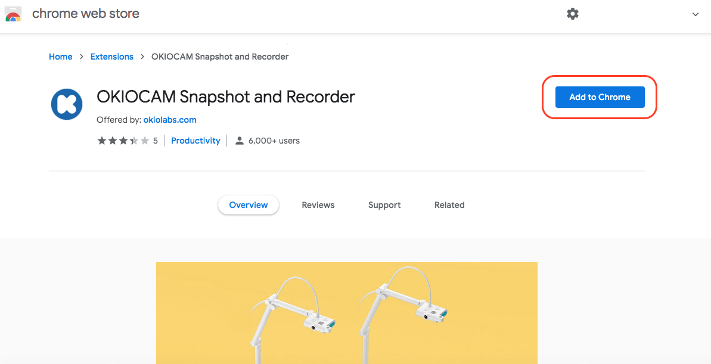Click the first star in rating
Screen dimensions: 711x364
pos(101,141)
